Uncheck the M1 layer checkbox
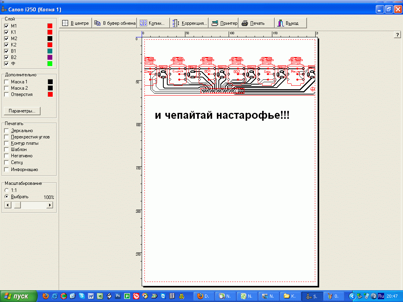 coord(6,26)
